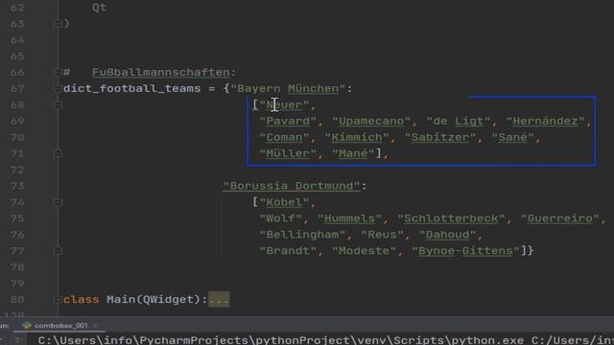Click the up arrow in Run toolbar
Screen dimensions: 614x345
point(17,340)
